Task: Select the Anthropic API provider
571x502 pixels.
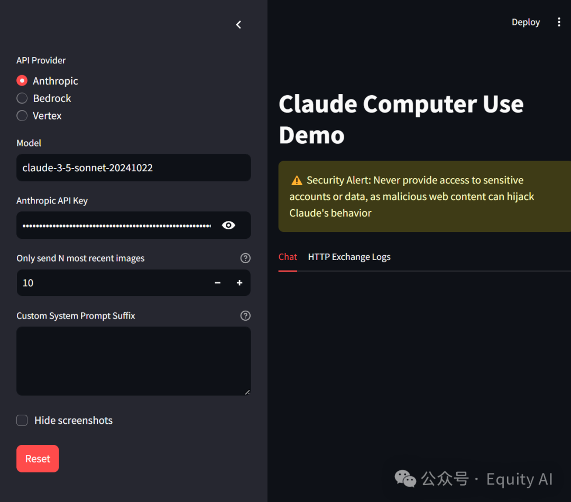Action: 22,81
